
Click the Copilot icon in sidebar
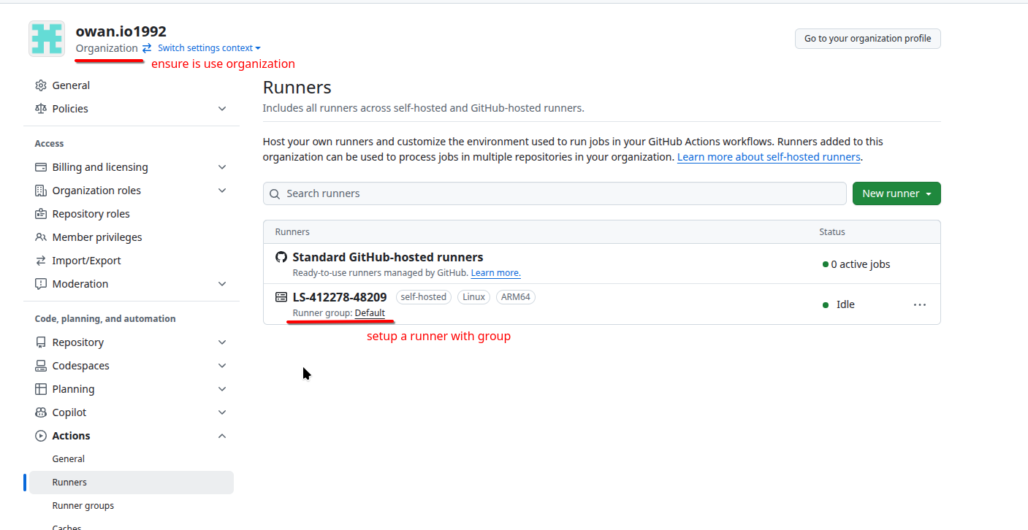pos(41,412)
